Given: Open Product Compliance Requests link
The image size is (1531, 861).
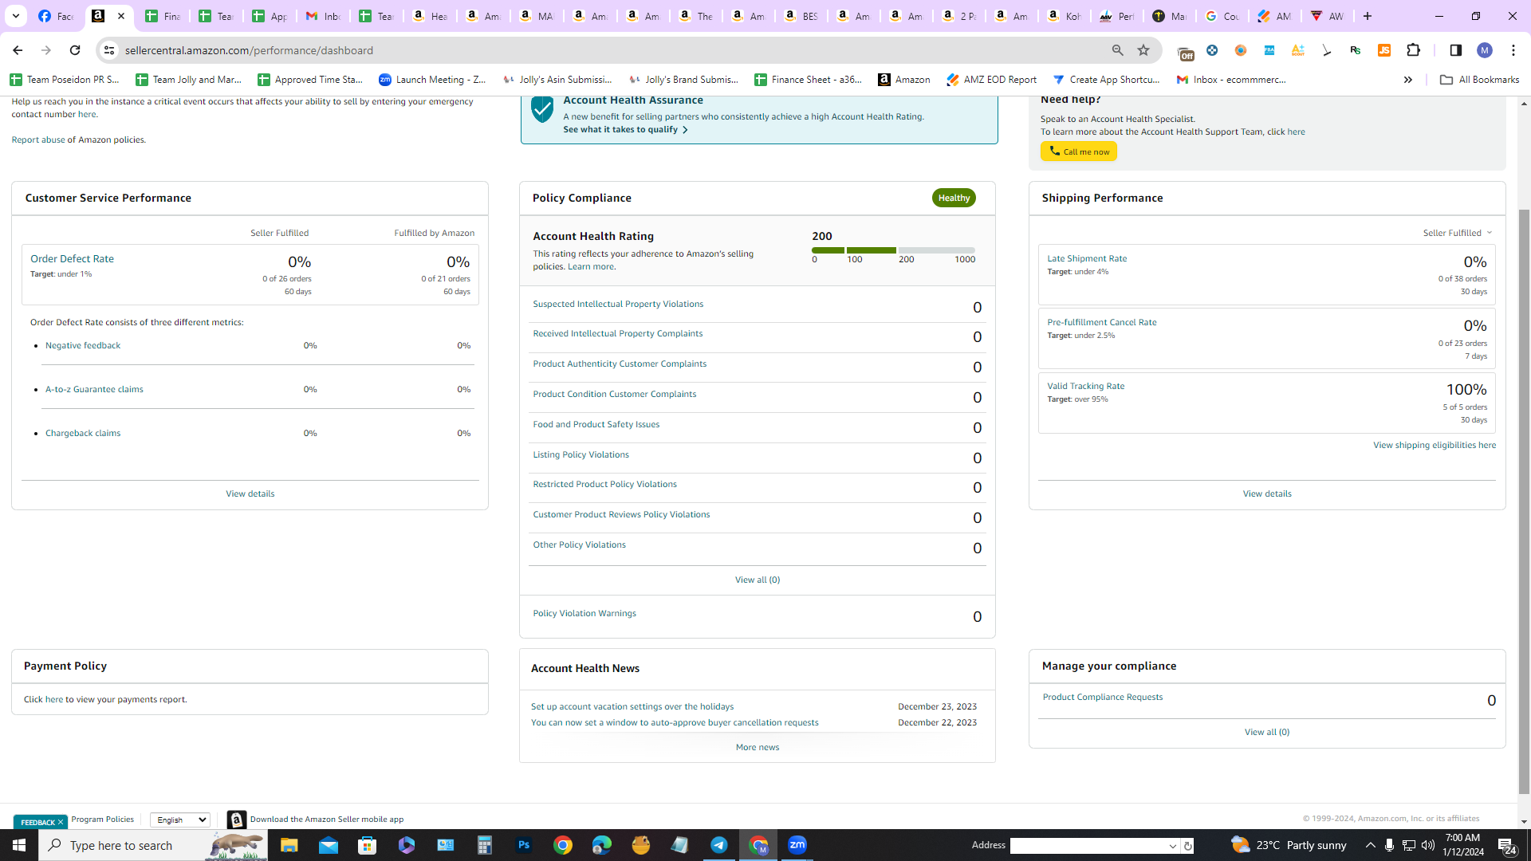Looking at the screenshot, I should tap(1103, 697).
